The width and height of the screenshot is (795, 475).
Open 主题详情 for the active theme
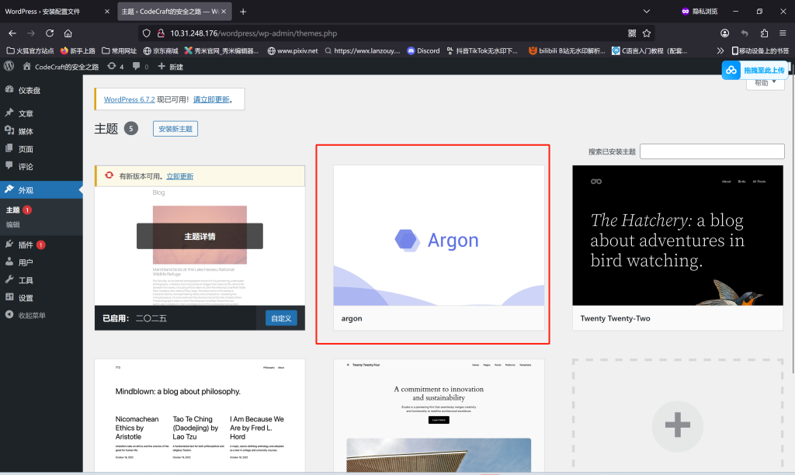[200, 236]
